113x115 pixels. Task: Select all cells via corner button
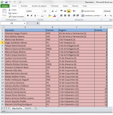coord(2,27)
